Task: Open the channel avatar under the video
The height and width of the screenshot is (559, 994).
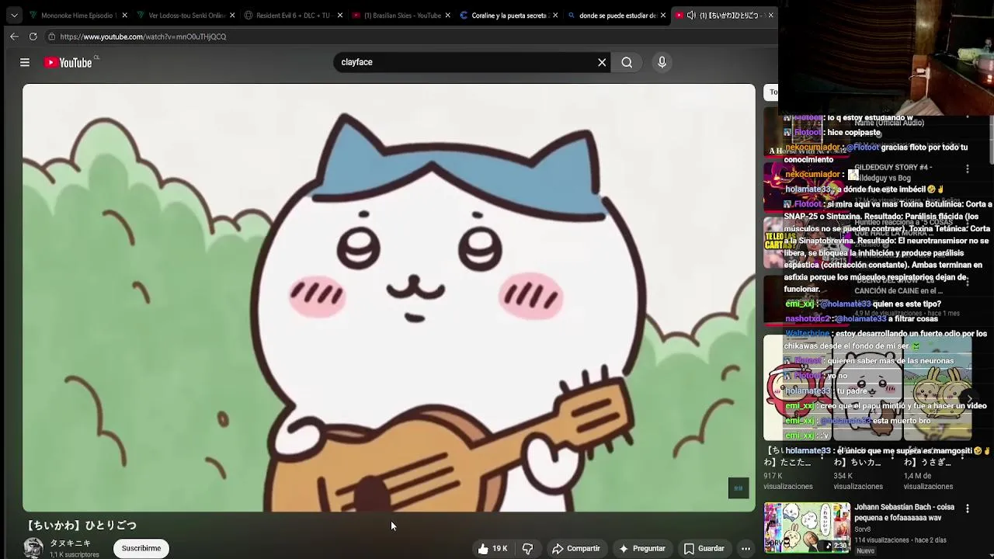Action: tap(33, 548)
